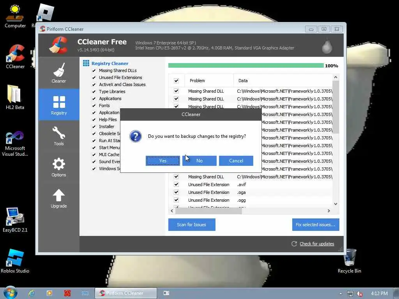This screenshot has width=399, height=299.
Task: Click scroll left arrow in results list
Action: pyautogui.click(x=172, y=211)
